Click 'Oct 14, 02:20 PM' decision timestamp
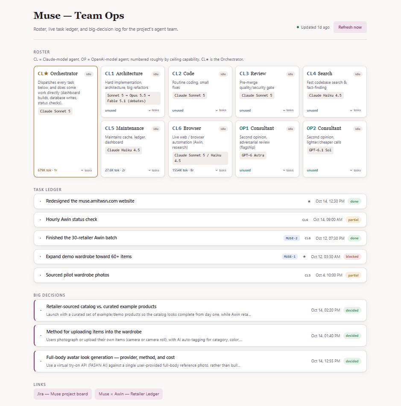This screenshot has height=406, width=401. (325, 310)
